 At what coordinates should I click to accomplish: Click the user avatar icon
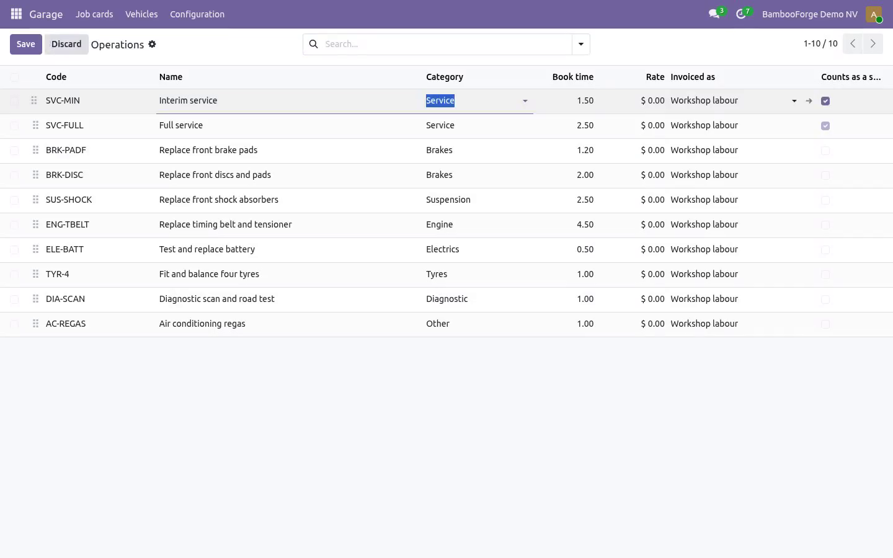tap(874, 14)
